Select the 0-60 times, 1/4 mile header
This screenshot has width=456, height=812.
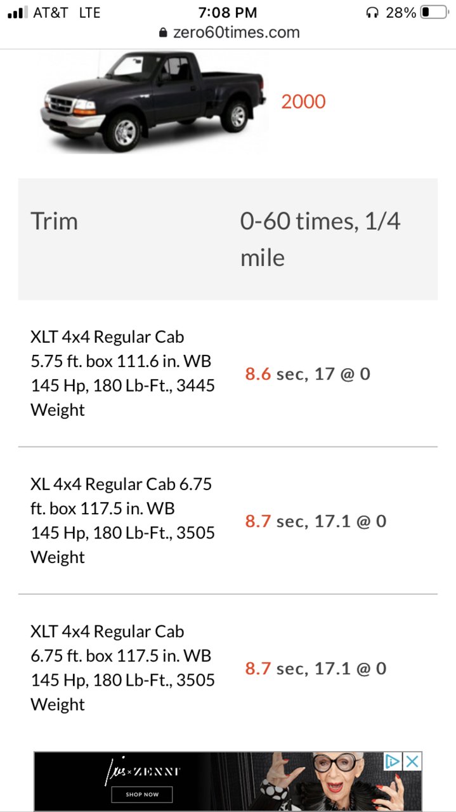(x=320, y=239)
